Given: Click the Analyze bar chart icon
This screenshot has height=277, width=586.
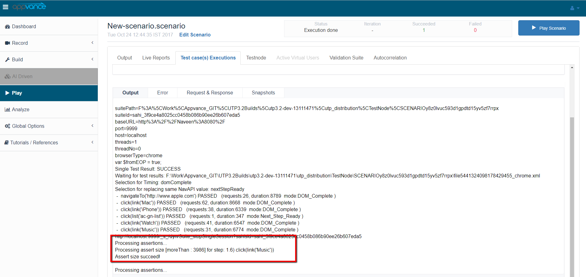Looking at the screenshot, I should 7,110.
